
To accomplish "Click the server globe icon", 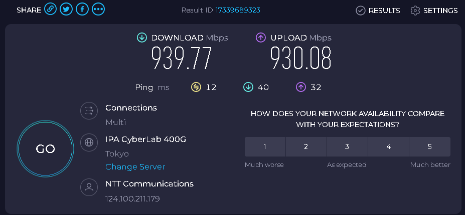I will [x=89, y=142].
